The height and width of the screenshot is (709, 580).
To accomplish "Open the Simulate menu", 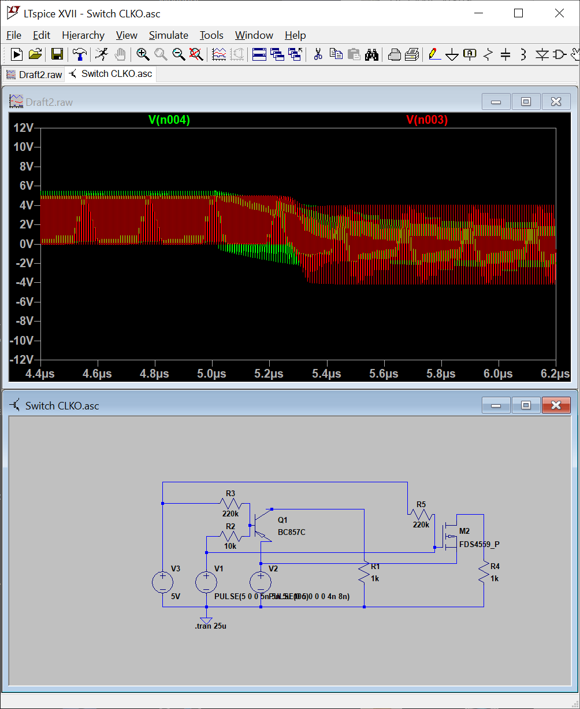I will (169, 35).
